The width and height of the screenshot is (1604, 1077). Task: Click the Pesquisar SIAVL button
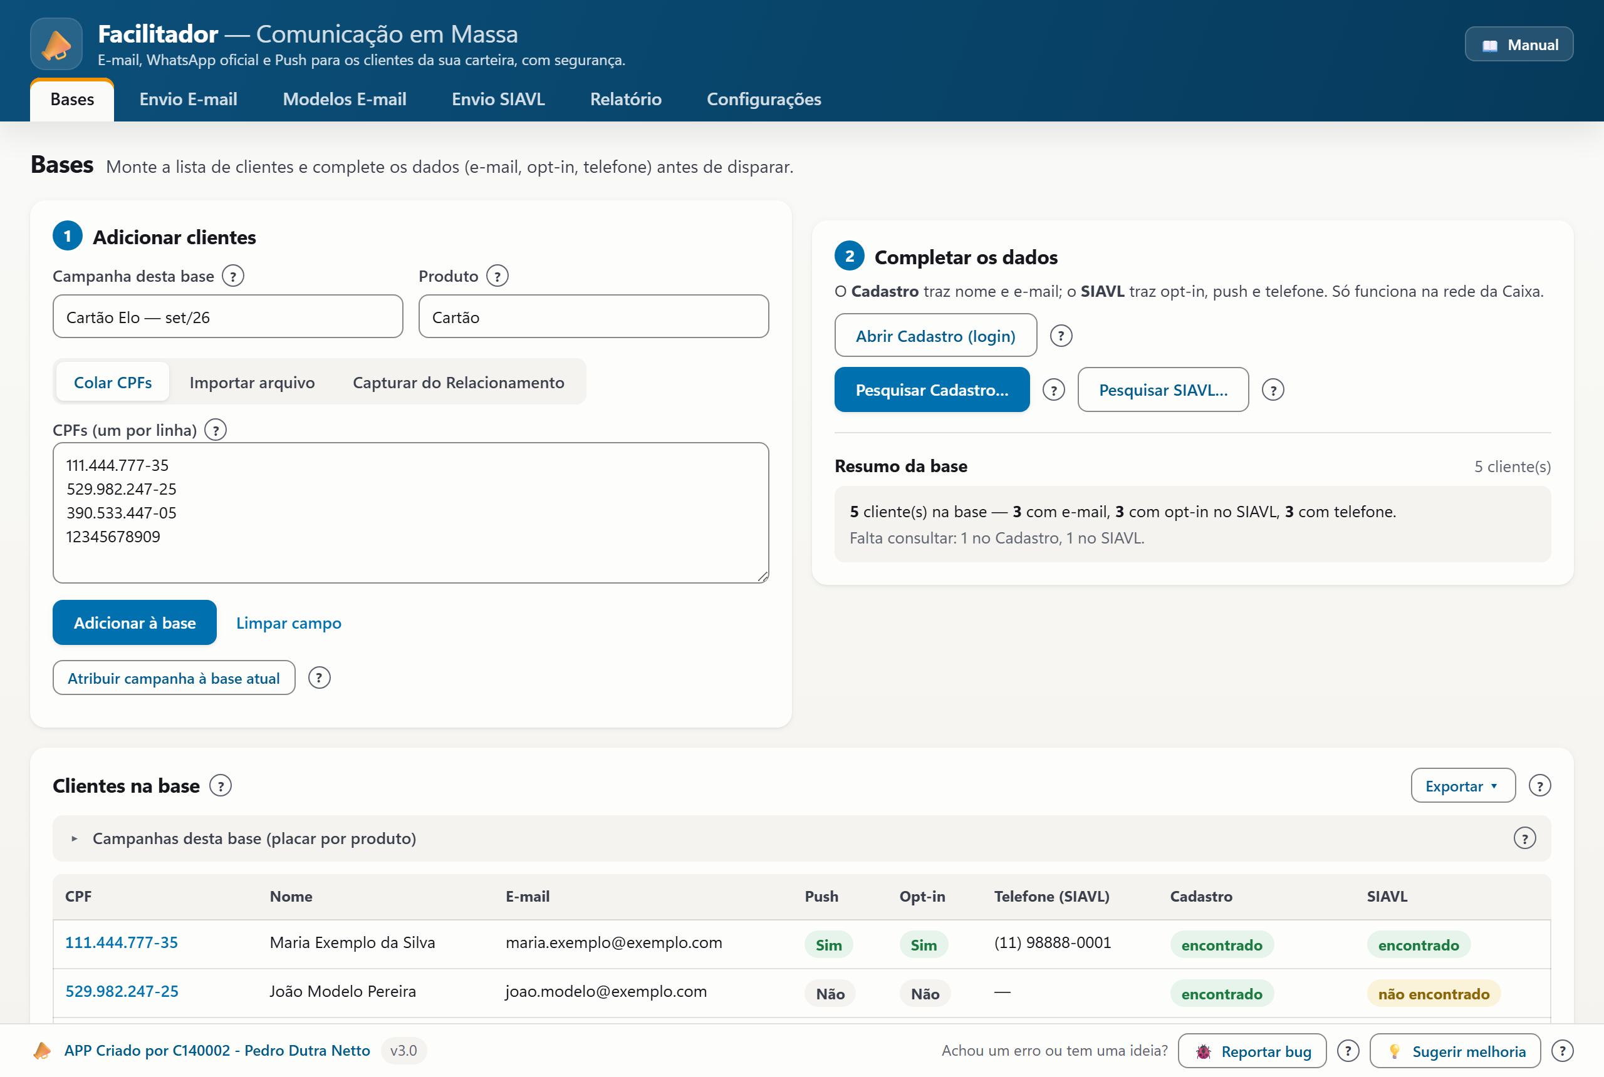pos(1163,390)
